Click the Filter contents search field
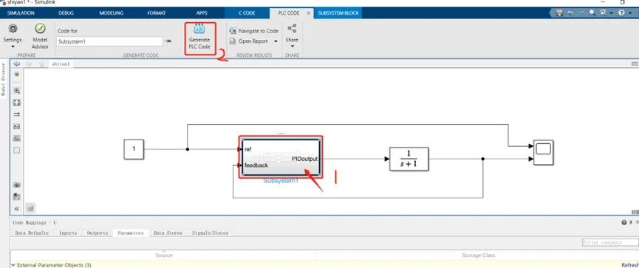Screen dimensions: 639x268 pyautogui.click(x=610, y=243)
